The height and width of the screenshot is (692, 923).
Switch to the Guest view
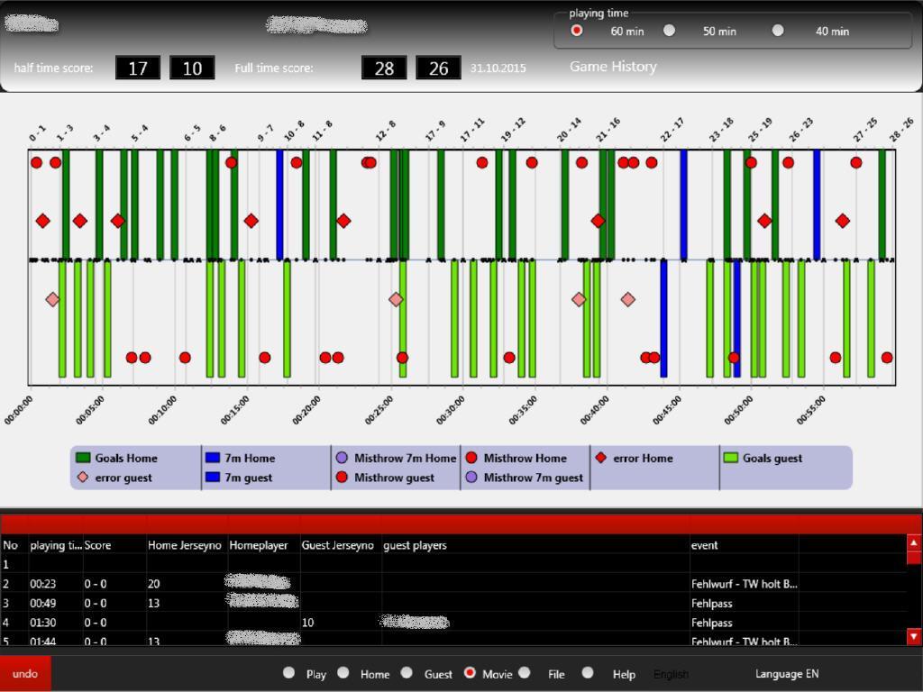coord(407,672)
